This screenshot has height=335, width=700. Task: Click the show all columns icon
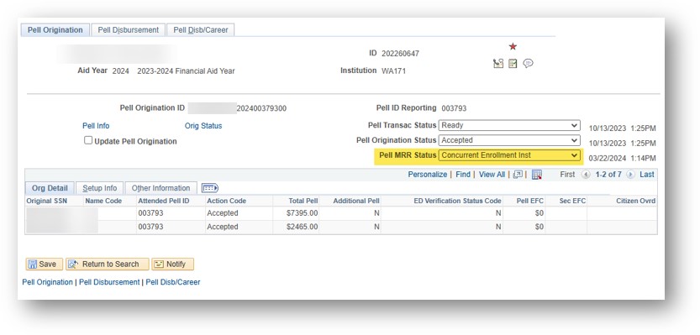210,188
